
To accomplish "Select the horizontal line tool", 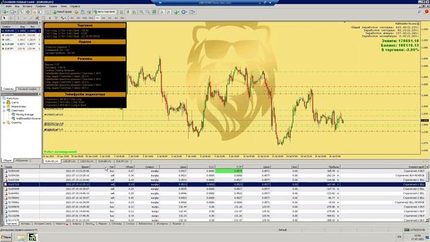I will 25,18.
